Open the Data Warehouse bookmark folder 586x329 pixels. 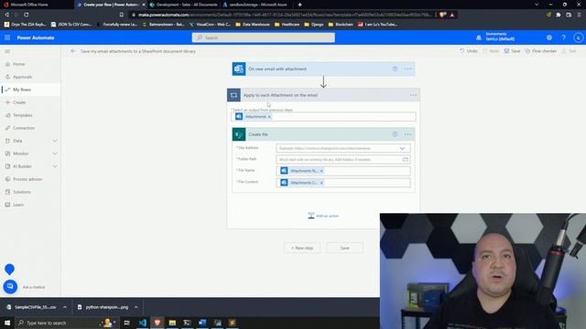click(253, 25)
